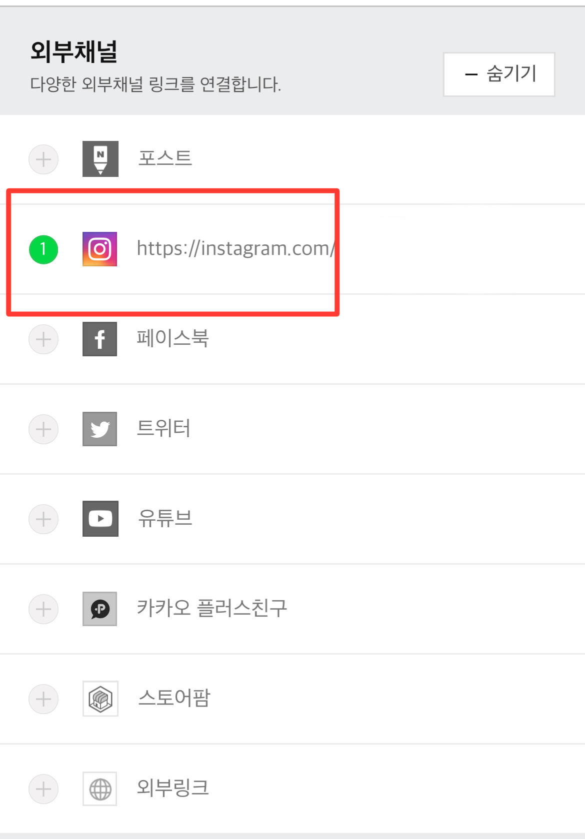Add the 트위터 channel via plus
Screen dimensions: 585x839
(x=43, y=429)
